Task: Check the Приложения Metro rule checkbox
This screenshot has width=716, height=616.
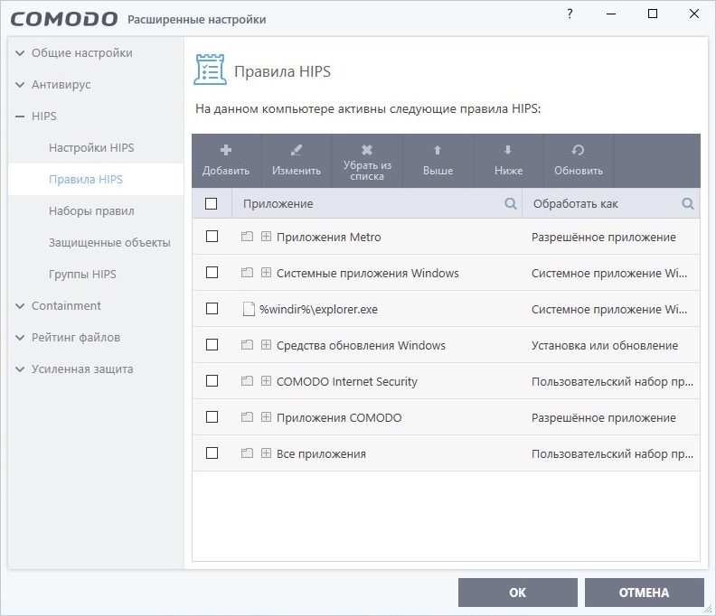Action: coord(212,237)
